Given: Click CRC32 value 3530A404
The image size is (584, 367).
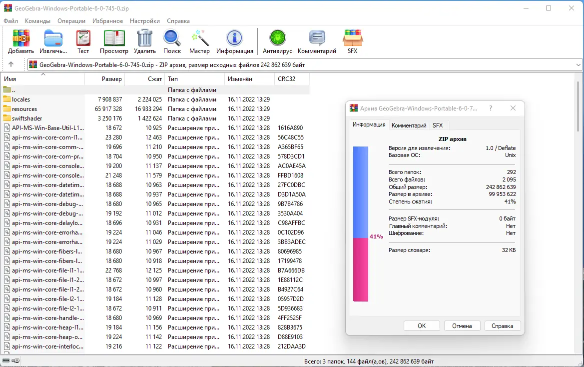Looking at the screenshot, I should click(x=290, y=213).
